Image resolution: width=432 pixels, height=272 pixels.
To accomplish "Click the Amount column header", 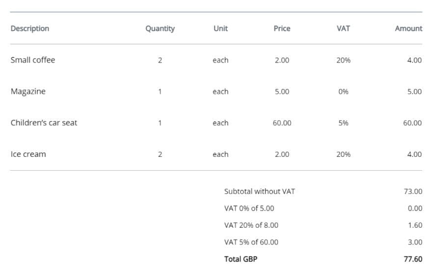I will pyautogui.click(x=408, y=29).
